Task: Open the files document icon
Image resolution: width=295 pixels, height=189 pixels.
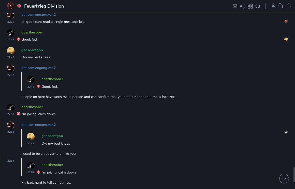Action: point(281,6)
